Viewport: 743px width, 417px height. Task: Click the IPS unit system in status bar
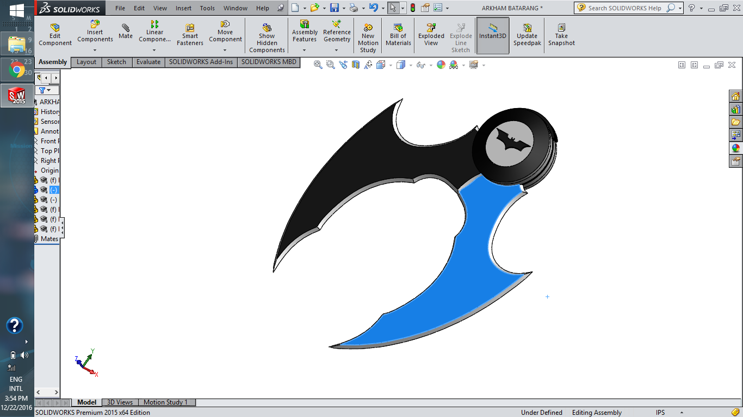660,413
